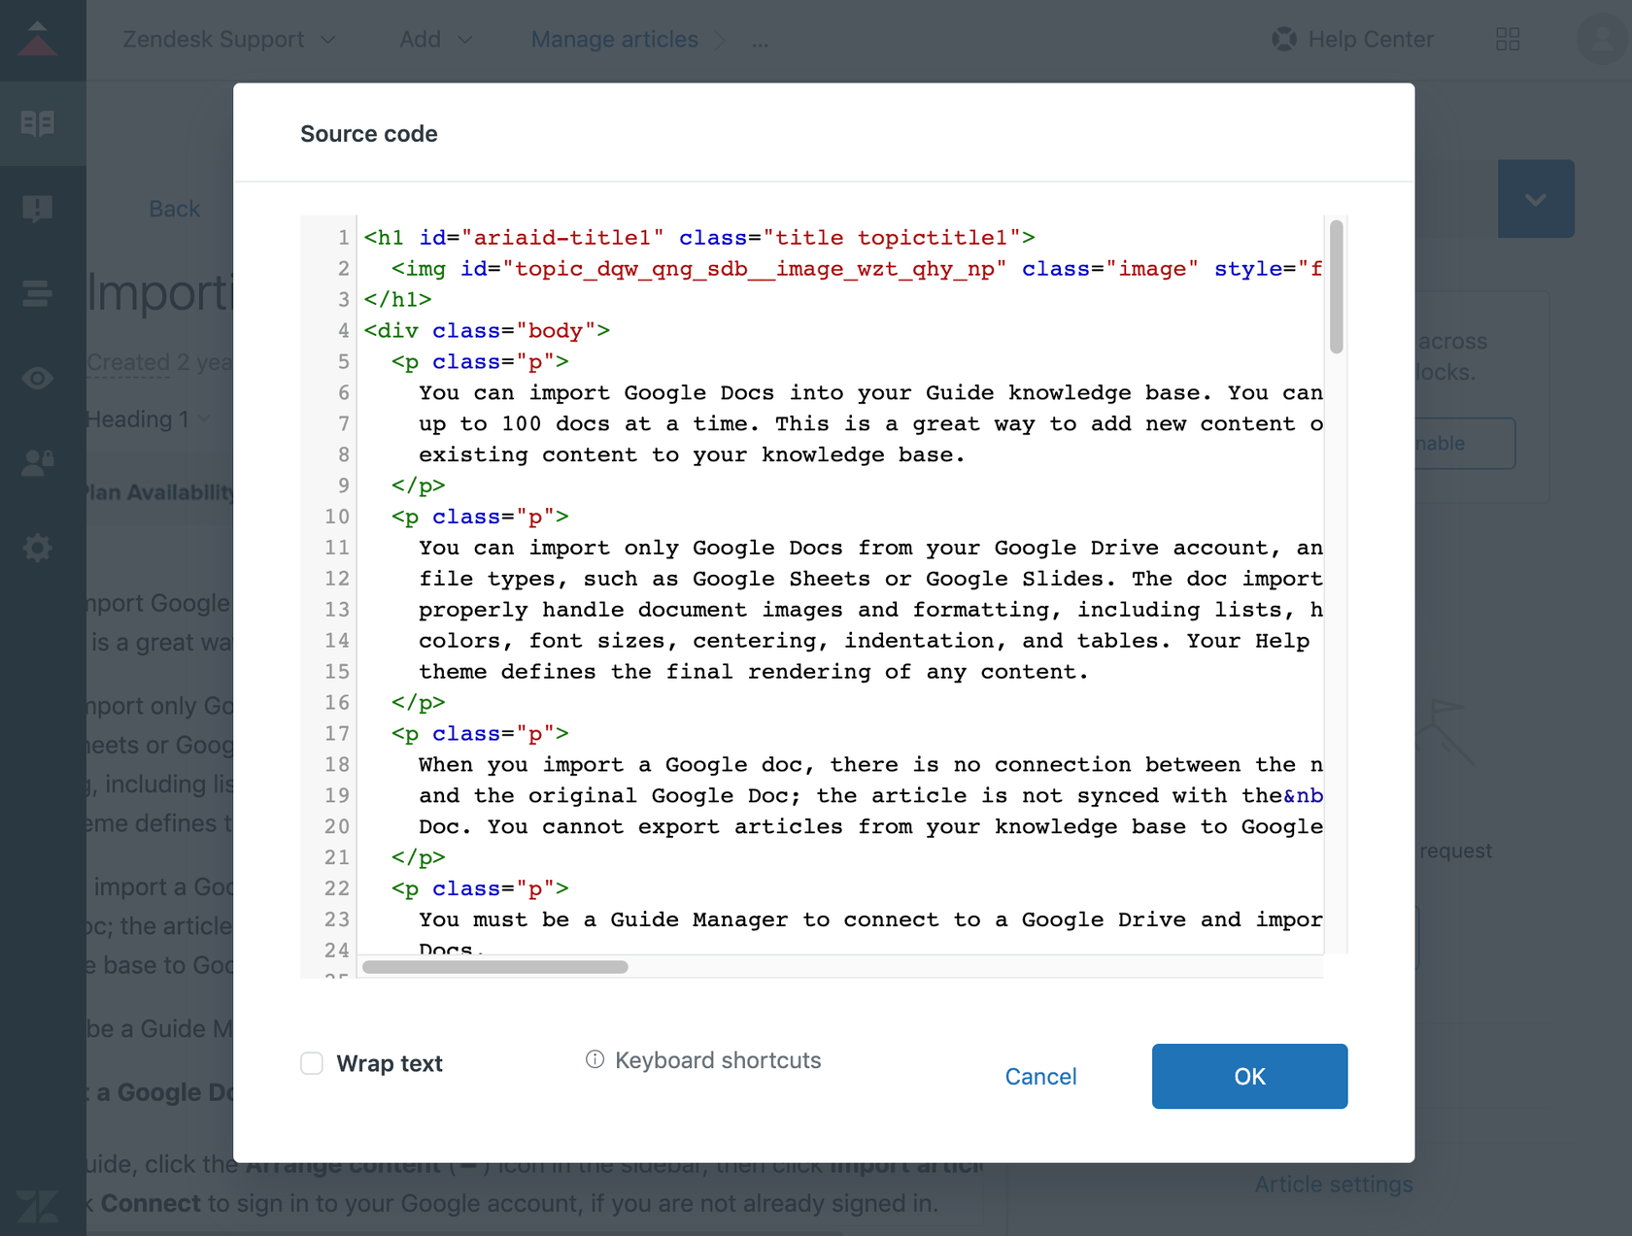Open the Guide knowledge base panel icon
The width and height of the screenshot is (1632, 1236).
point(39,123)
